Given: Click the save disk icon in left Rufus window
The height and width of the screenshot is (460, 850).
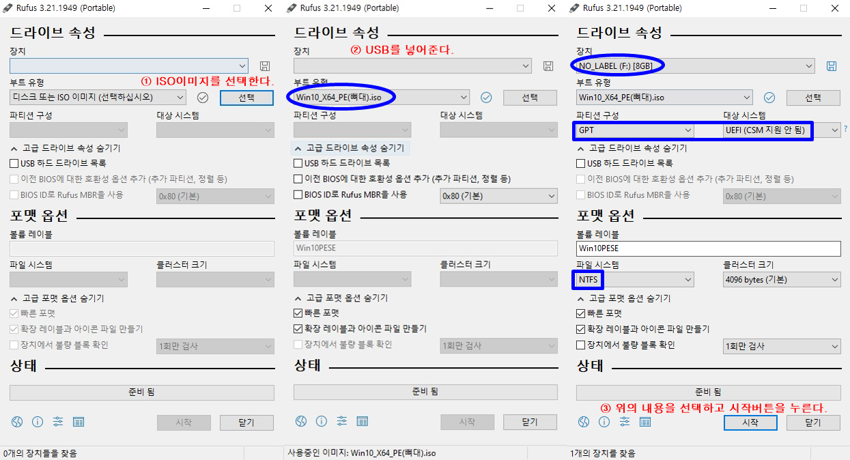Looking at the screenshot, I should point(265,66).
